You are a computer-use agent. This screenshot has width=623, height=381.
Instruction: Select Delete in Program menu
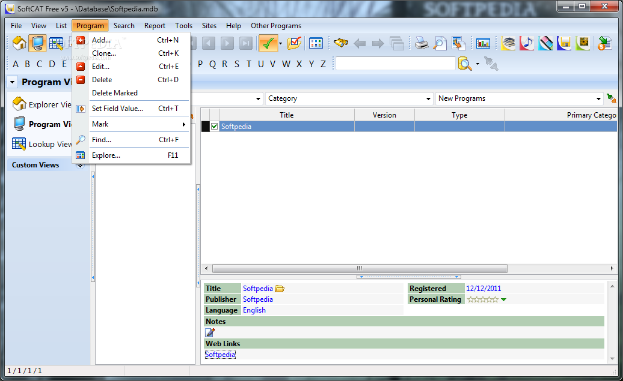coord(132,80)
